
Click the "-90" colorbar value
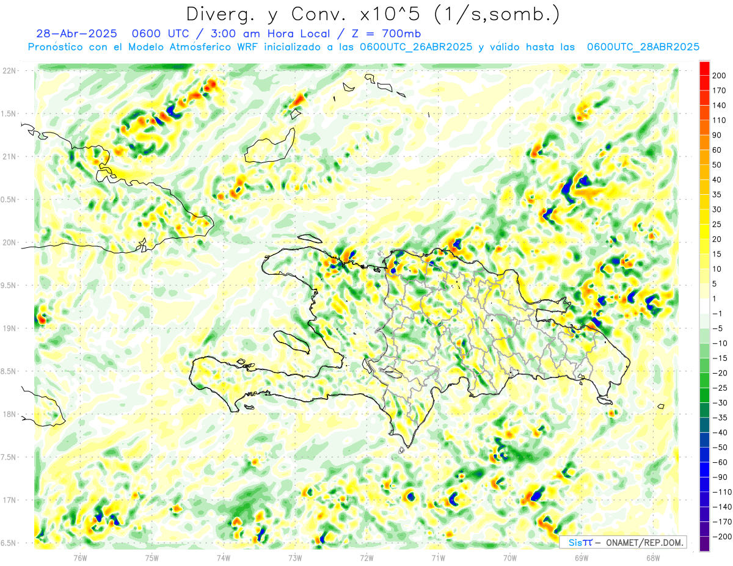(720, 477)
